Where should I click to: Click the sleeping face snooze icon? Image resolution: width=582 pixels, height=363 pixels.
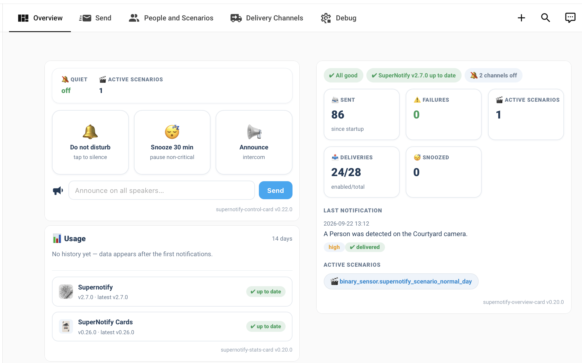tap(172, 132)
